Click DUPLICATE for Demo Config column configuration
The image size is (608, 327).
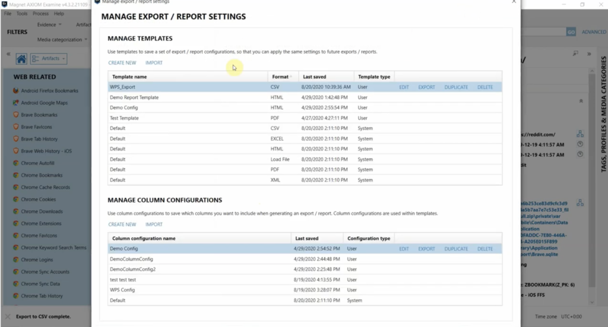(x=456, y=249)
